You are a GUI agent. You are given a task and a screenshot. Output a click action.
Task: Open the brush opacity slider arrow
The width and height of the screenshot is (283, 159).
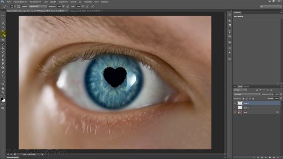(x=63, y=7)
